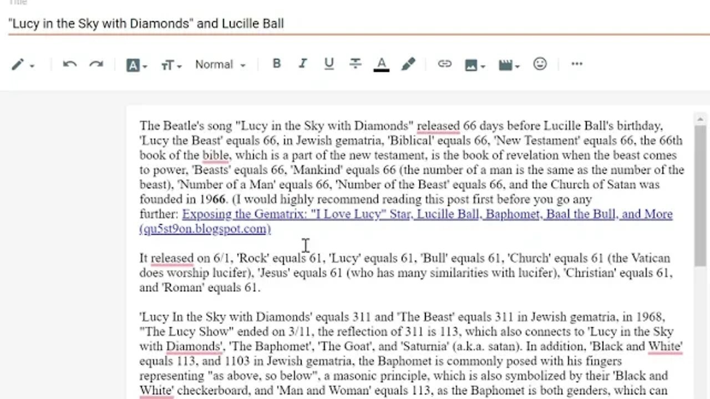This screenshot has width=710, height=399.
Task: Open the text color picker
Action: (x=381, y=64)
